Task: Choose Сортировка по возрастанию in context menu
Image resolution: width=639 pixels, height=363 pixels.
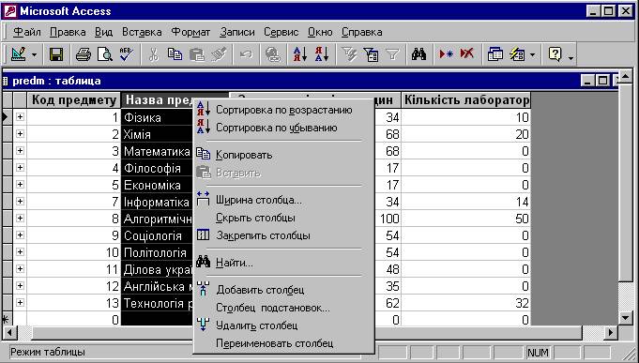Action: [283, 110]
